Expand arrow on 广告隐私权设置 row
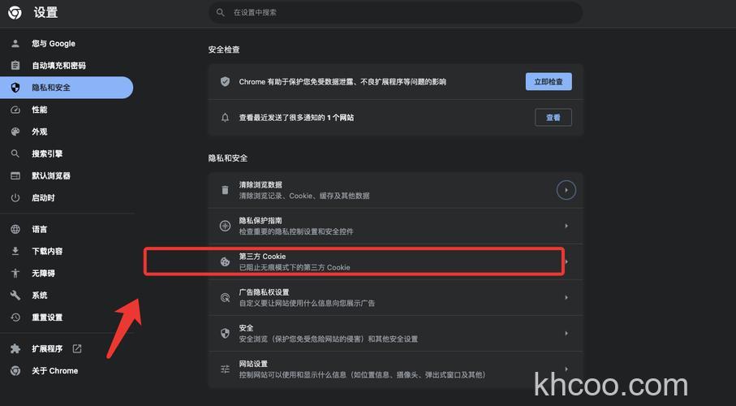This screenshot has width=736, height=406. click(566, 297)
